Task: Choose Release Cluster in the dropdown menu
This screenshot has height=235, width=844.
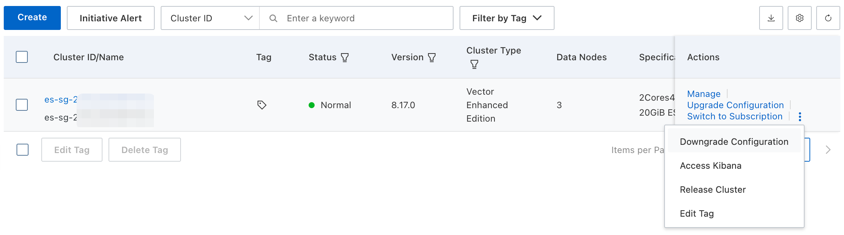Action: pos(713,190)
